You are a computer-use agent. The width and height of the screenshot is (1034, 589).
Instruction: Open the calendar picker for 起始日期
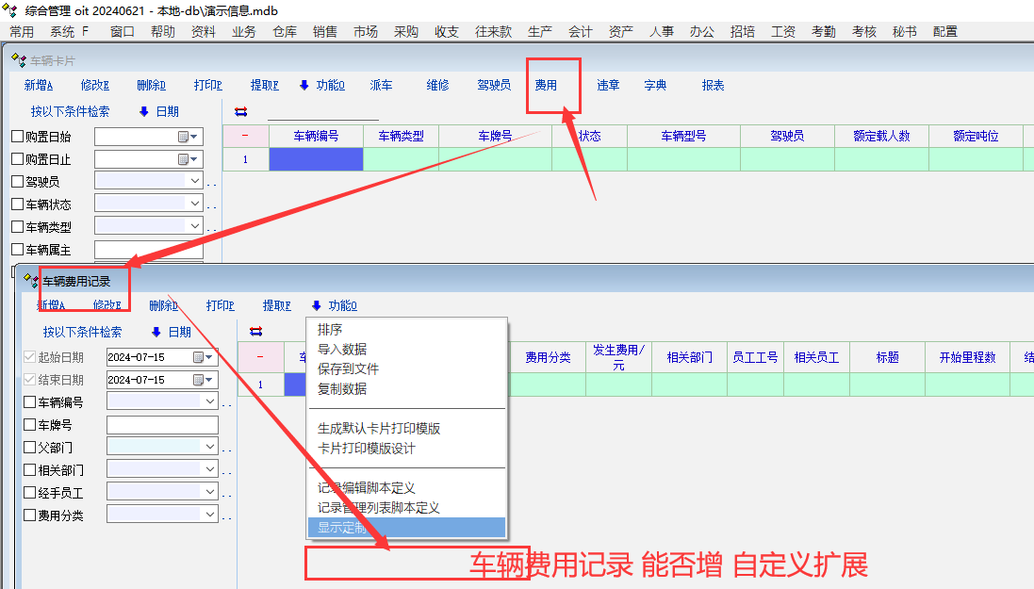coord(198,358)
